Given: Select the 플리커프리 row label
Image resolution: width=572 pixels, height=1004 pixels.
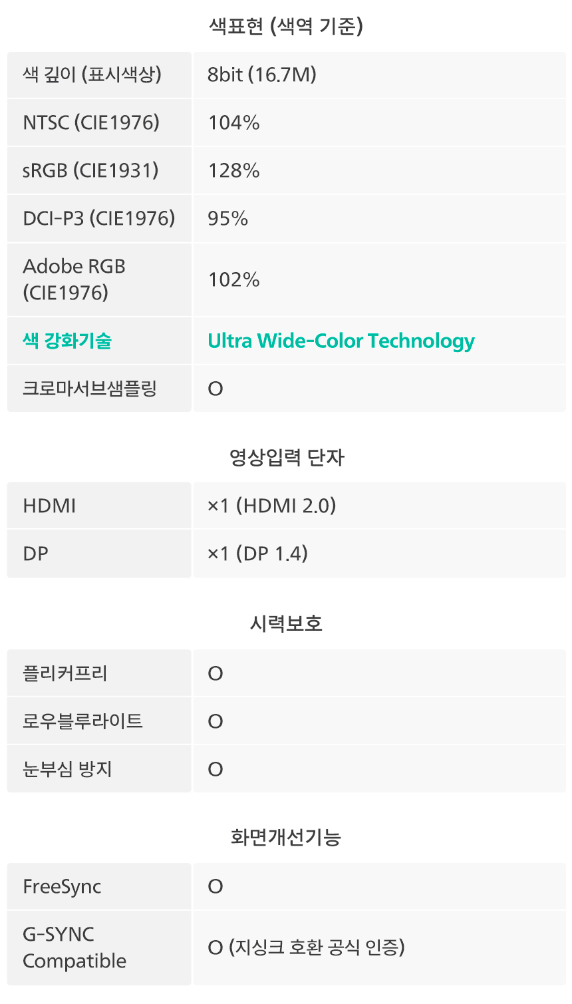Looking at the screenshot, I should [x=65, y=673].
